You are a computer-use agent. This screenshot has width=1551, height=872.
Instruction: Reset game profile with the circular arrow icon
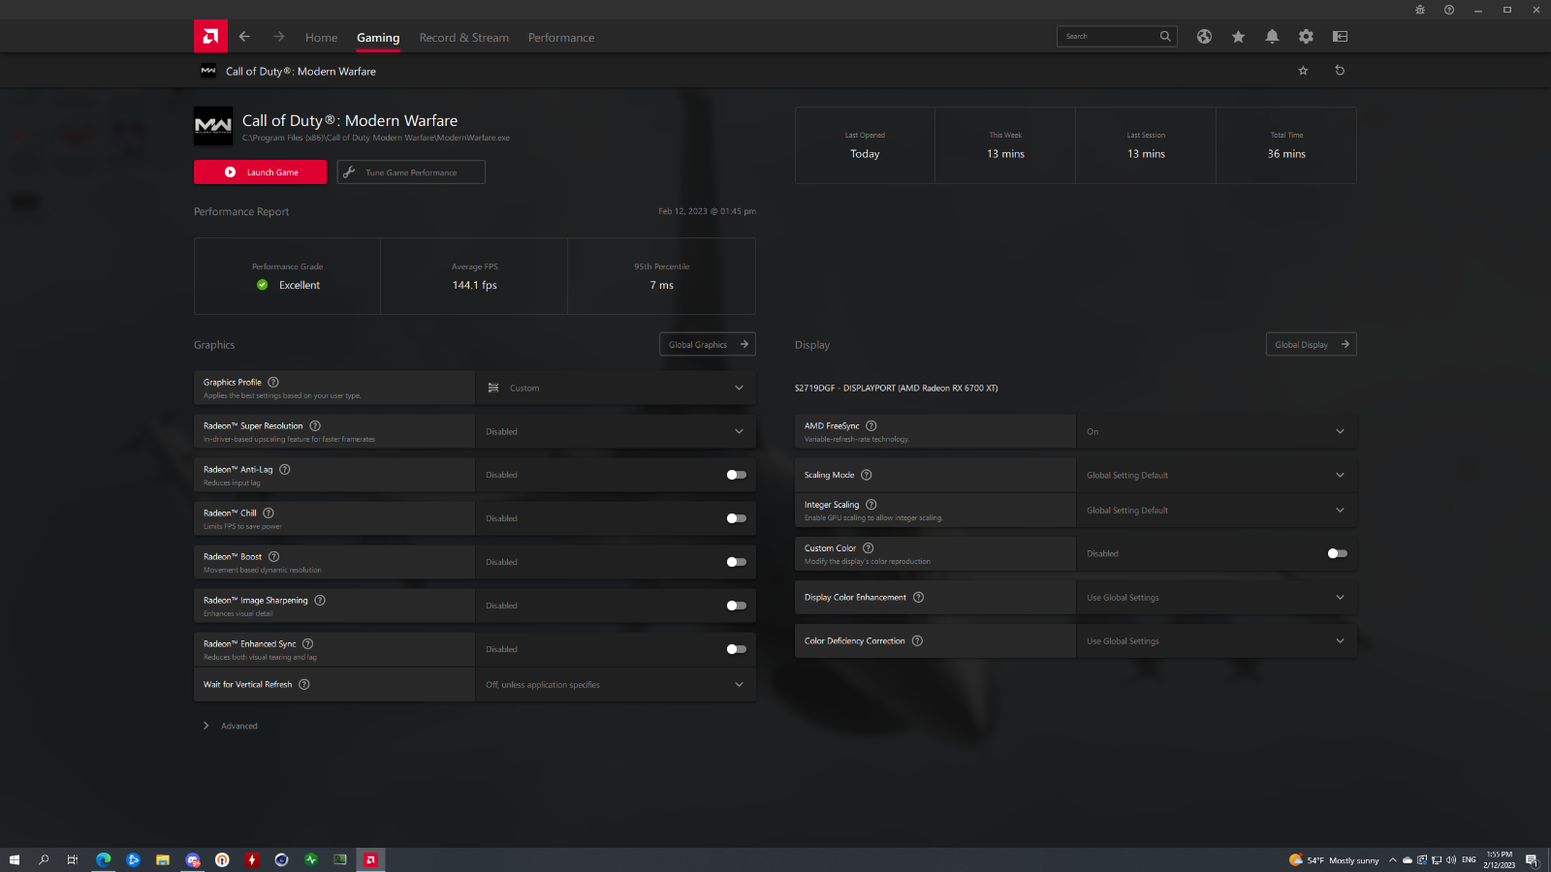click(1340, 71)
